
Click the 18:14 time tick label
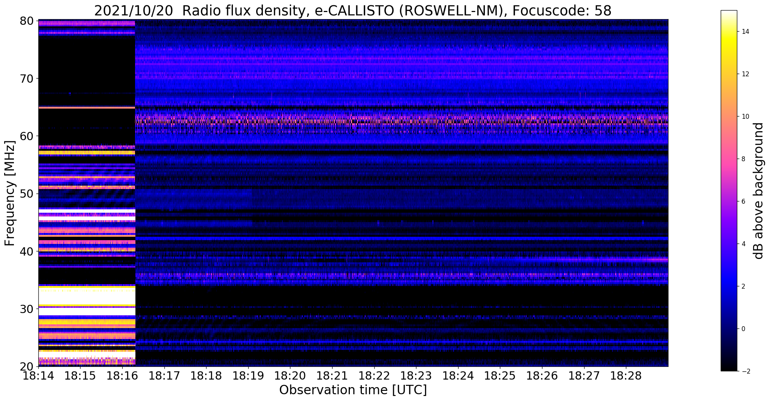tap(38, 375)
